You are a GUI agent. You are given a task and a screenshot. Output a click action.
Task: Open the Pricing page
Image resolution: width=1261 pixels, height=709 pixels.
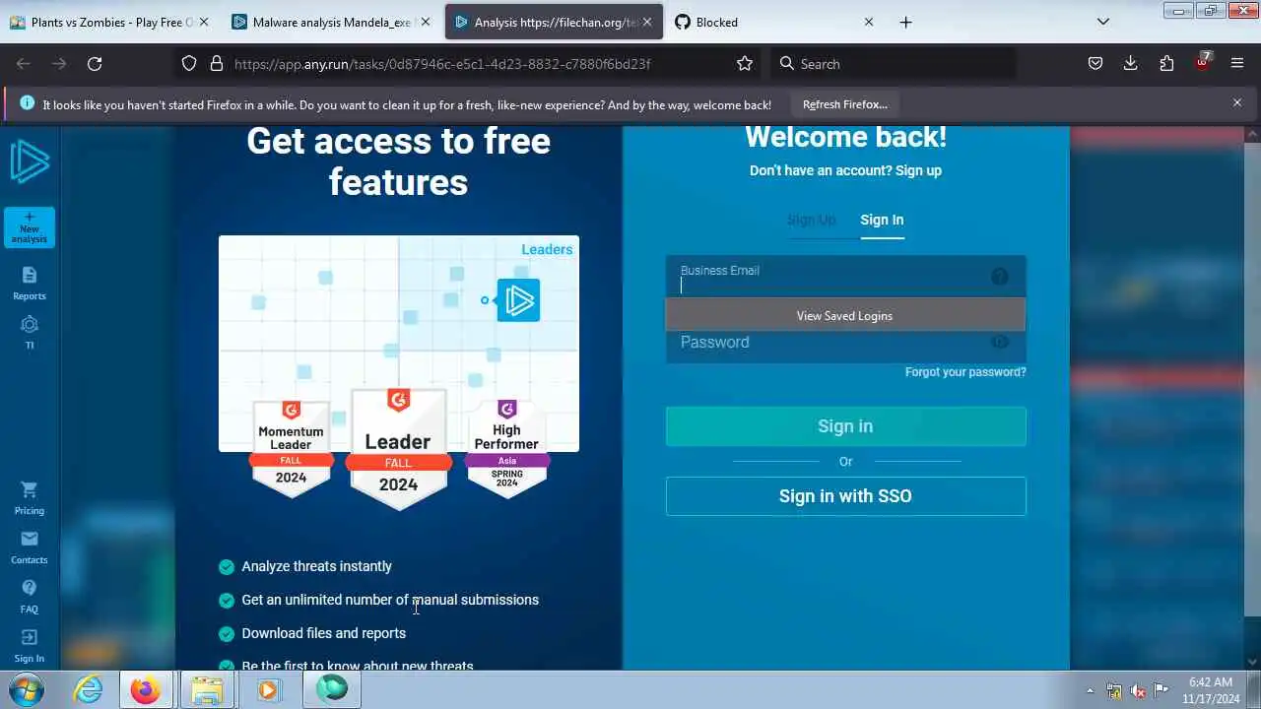[x=30, y=498]
